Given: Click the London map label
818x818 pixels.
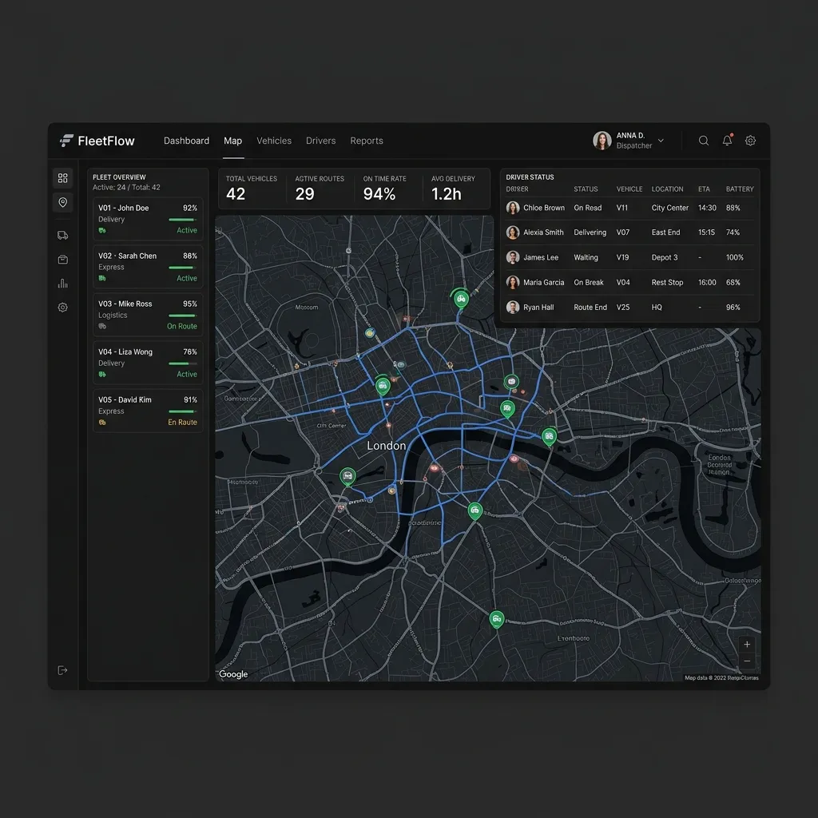Looking at the screenshot, I should (x=386, y=446).
